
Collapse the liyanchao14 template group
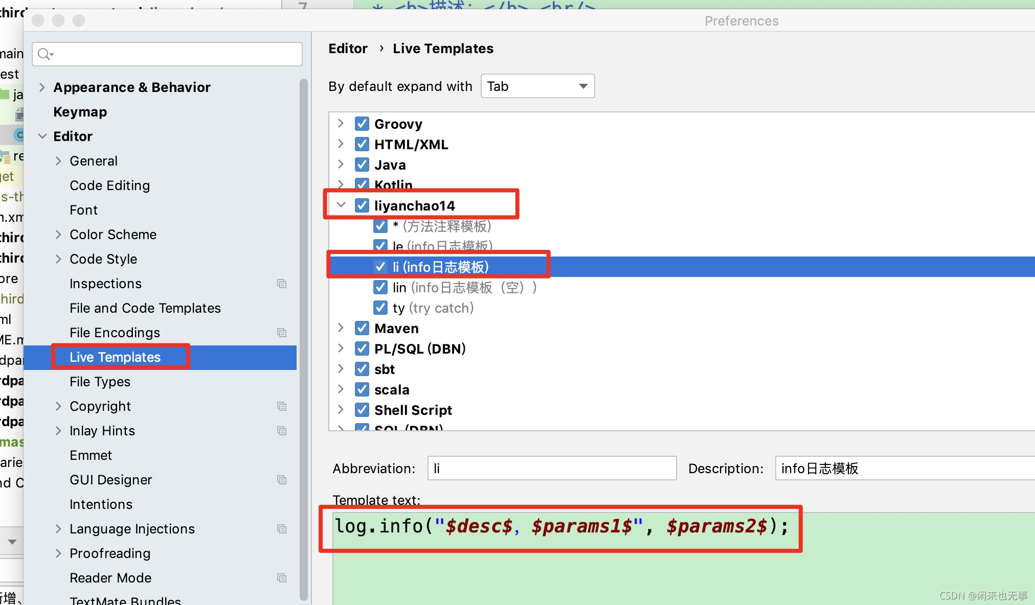tap(341, 205)
